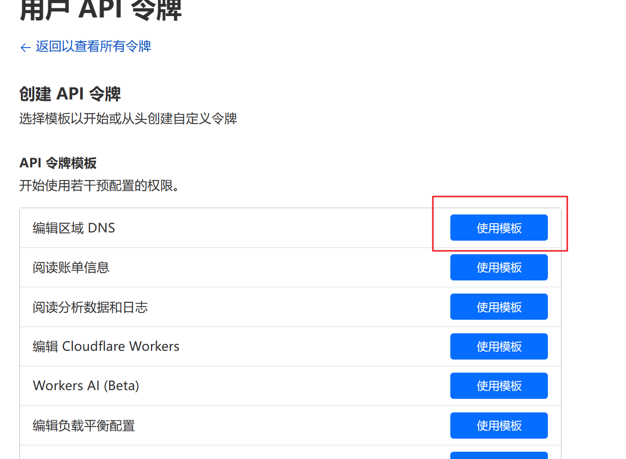
Task: Click the 选择模板以开始或从头创建自定义令牌 description
Action: pos(128,118)
